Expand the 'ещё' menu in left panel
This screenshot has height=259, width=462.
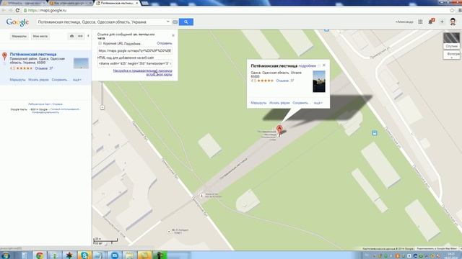(77, 80)
